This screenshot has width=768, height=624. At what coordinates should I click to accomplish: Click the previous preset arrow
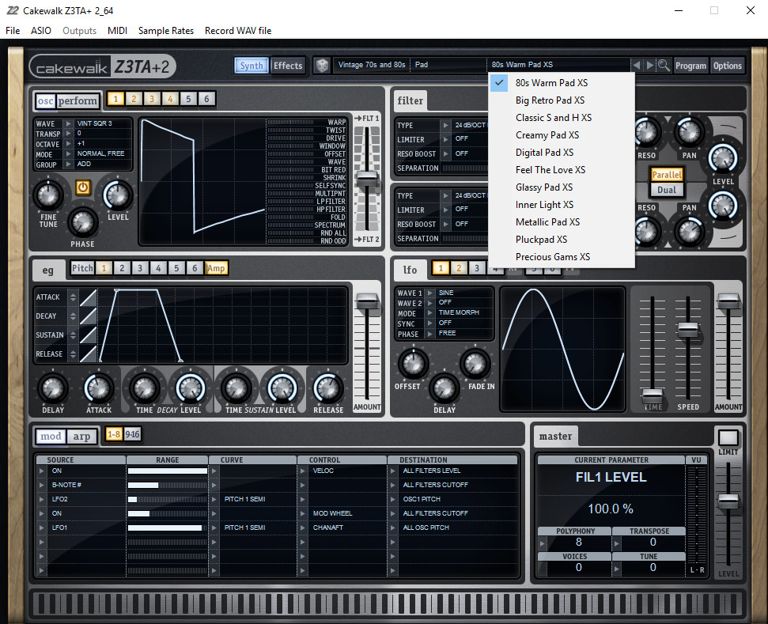[637, 65]
